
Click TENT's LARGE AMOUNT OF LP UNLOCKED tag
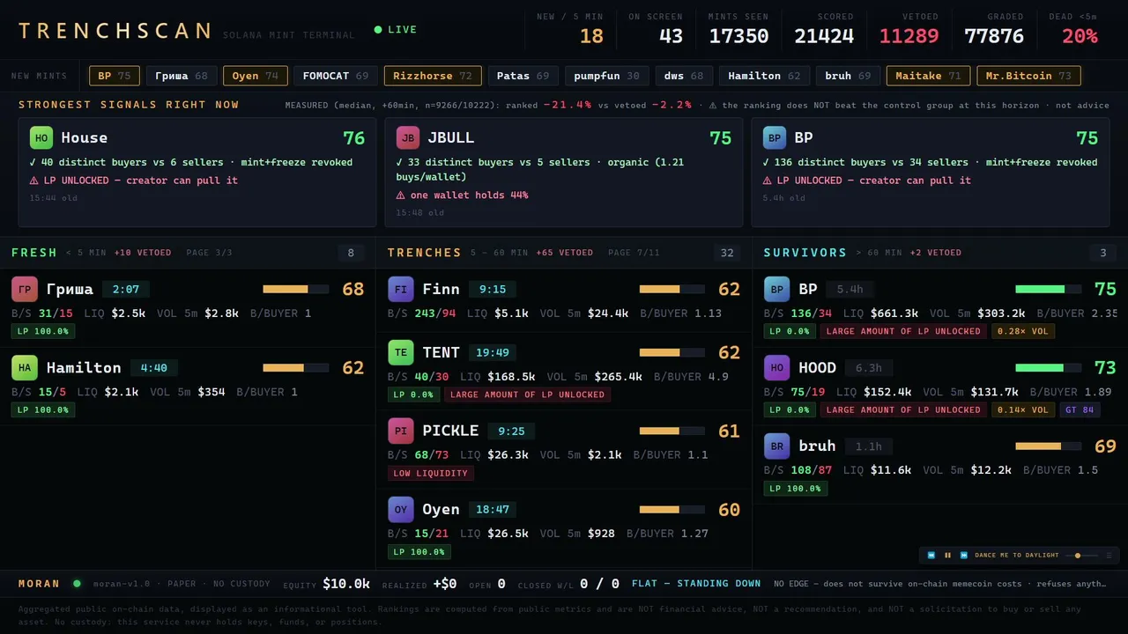click(x=527, y=394)
